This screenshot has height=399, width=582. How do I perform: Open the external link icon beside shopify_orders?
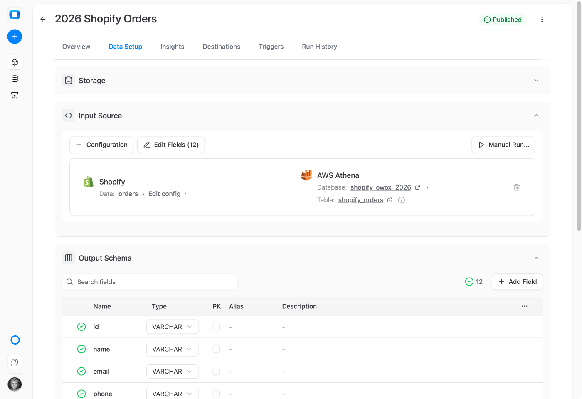click(x=390, y=200)
